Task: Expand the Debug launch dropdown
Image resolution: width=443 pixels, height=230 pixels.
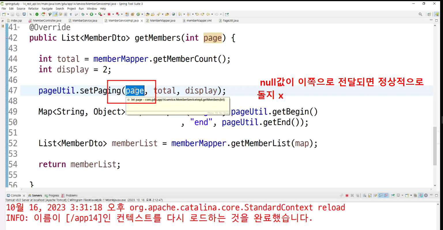Action: pos(87,14)
